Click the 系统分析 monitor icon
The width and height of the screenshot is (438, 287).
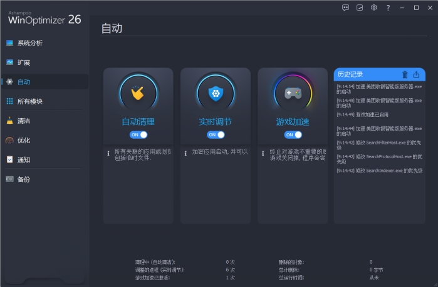tap(10, 43)
